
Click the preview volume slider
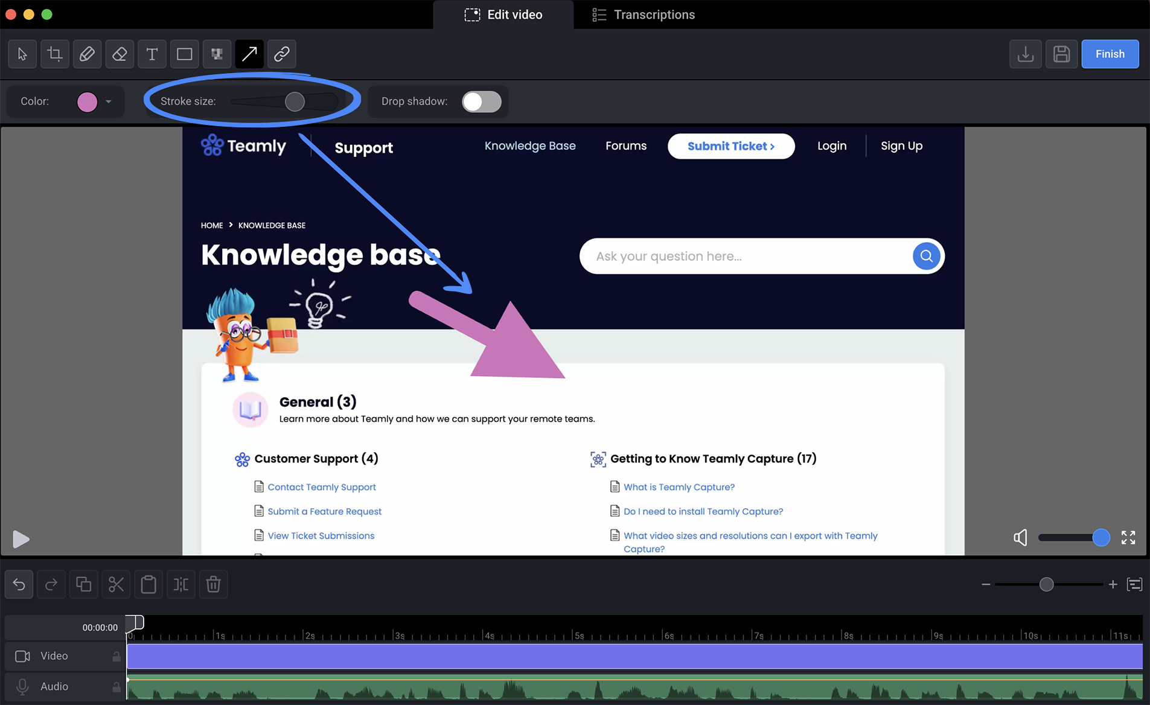pyautogui.click(x=1073, y=537)
